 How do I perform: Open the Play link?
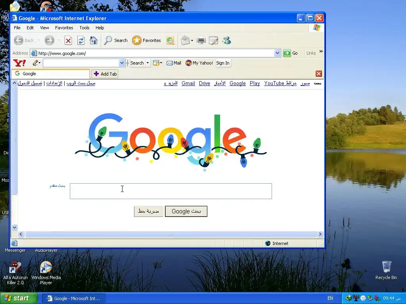[255, 83]
